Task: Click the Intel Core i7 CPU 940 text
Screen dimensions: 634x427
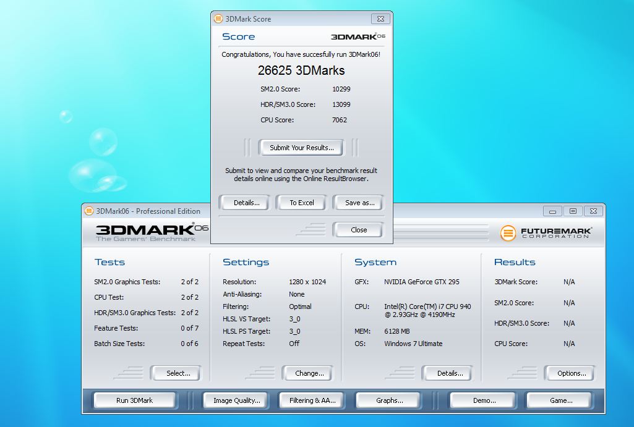Action: pyautogui.click(x=427, y=310)
